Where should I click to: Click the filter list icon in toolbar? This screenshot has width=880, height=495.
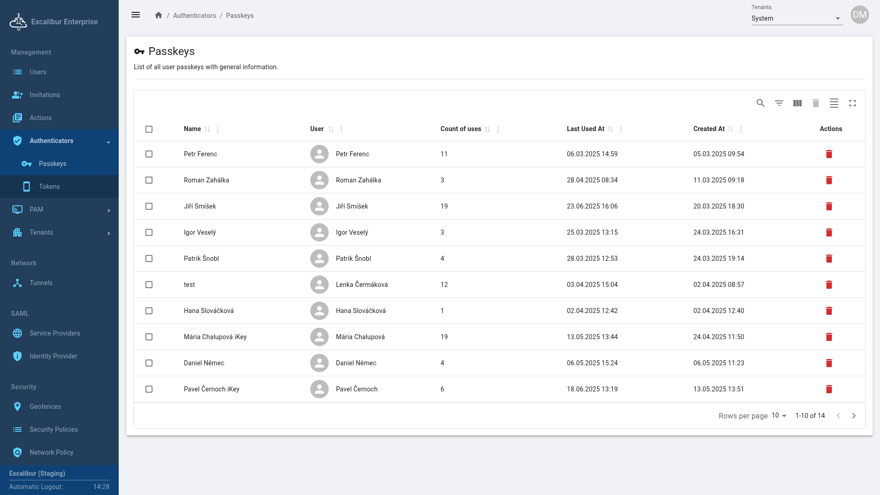click(x=779, y=103)
